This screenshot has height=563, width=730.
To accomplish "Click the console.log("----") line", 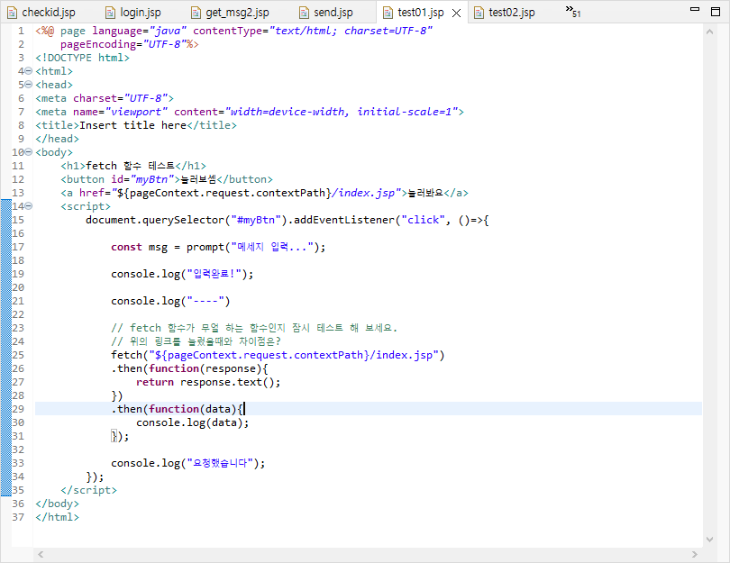I will pos(170,301).
